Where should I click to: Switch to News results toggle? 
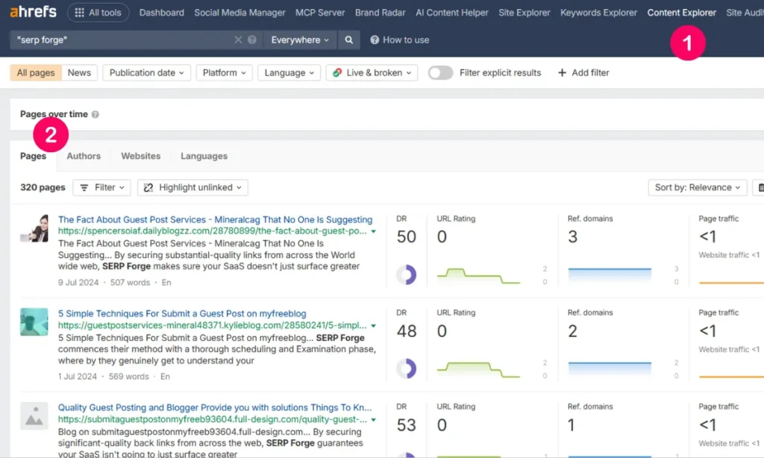[79, 73]
